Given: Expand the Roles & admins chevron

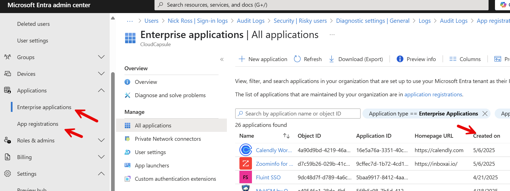Looking at the screenshot, I should coord(101,140).
